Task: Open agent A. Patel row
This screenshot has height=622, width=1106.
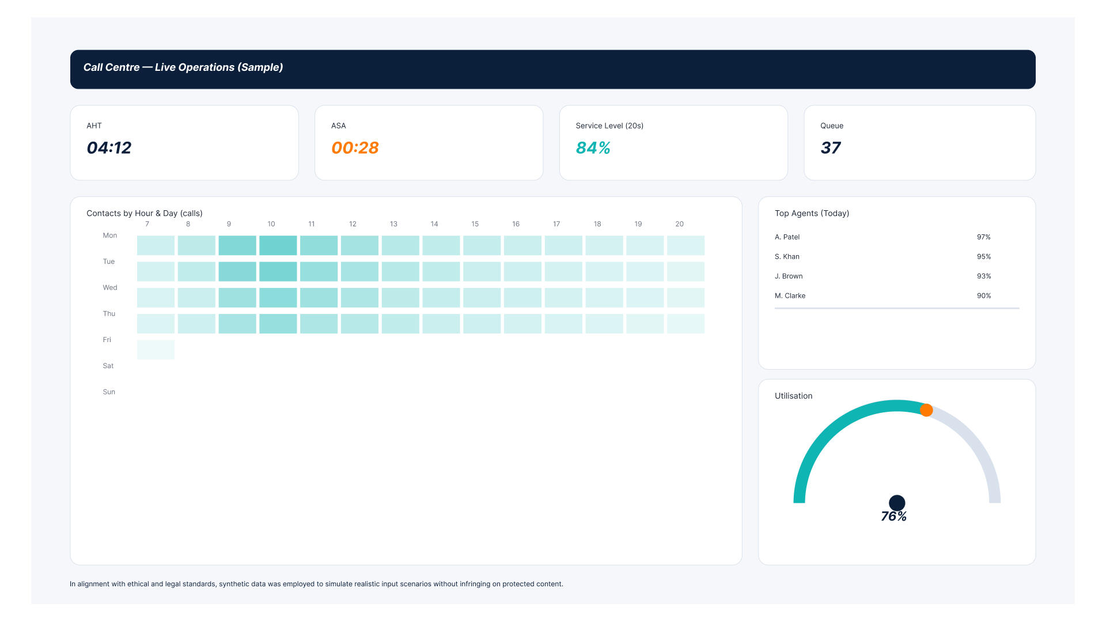Action: point(787,237)
